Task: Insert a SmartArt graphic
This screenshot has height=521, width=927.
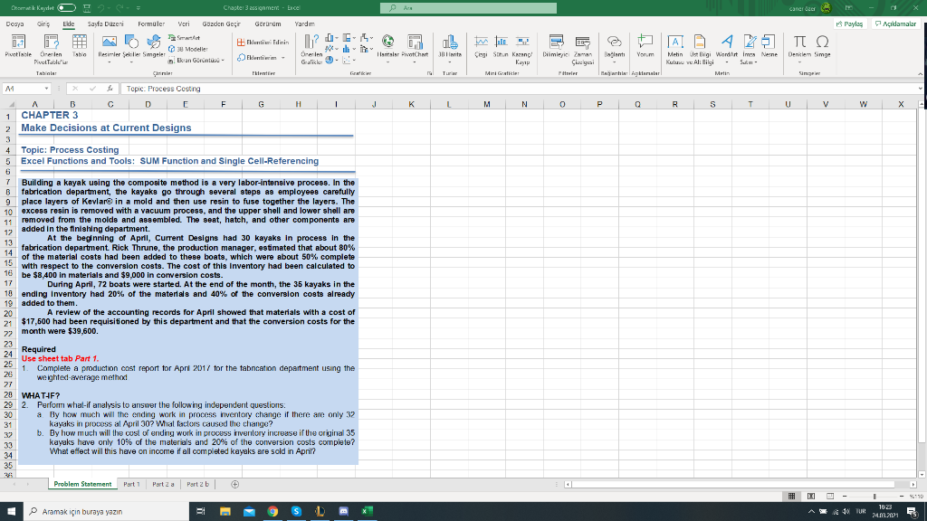Action: [185, 38]
